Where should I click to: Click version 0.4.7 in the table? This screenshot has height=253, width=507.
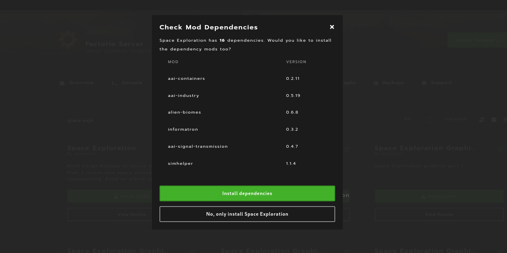[292, 147]
